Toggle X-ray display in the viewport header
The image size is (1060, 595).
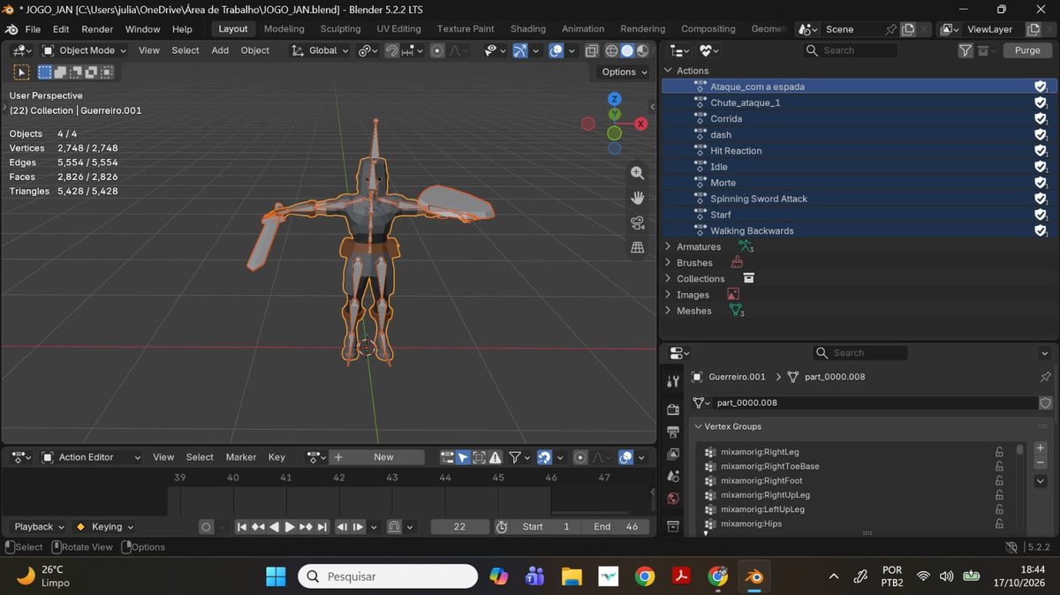(591, 51)
